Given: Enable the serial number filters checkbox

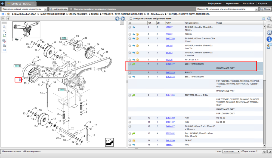Looking at the screenshot, I should [x=71, y=9].
